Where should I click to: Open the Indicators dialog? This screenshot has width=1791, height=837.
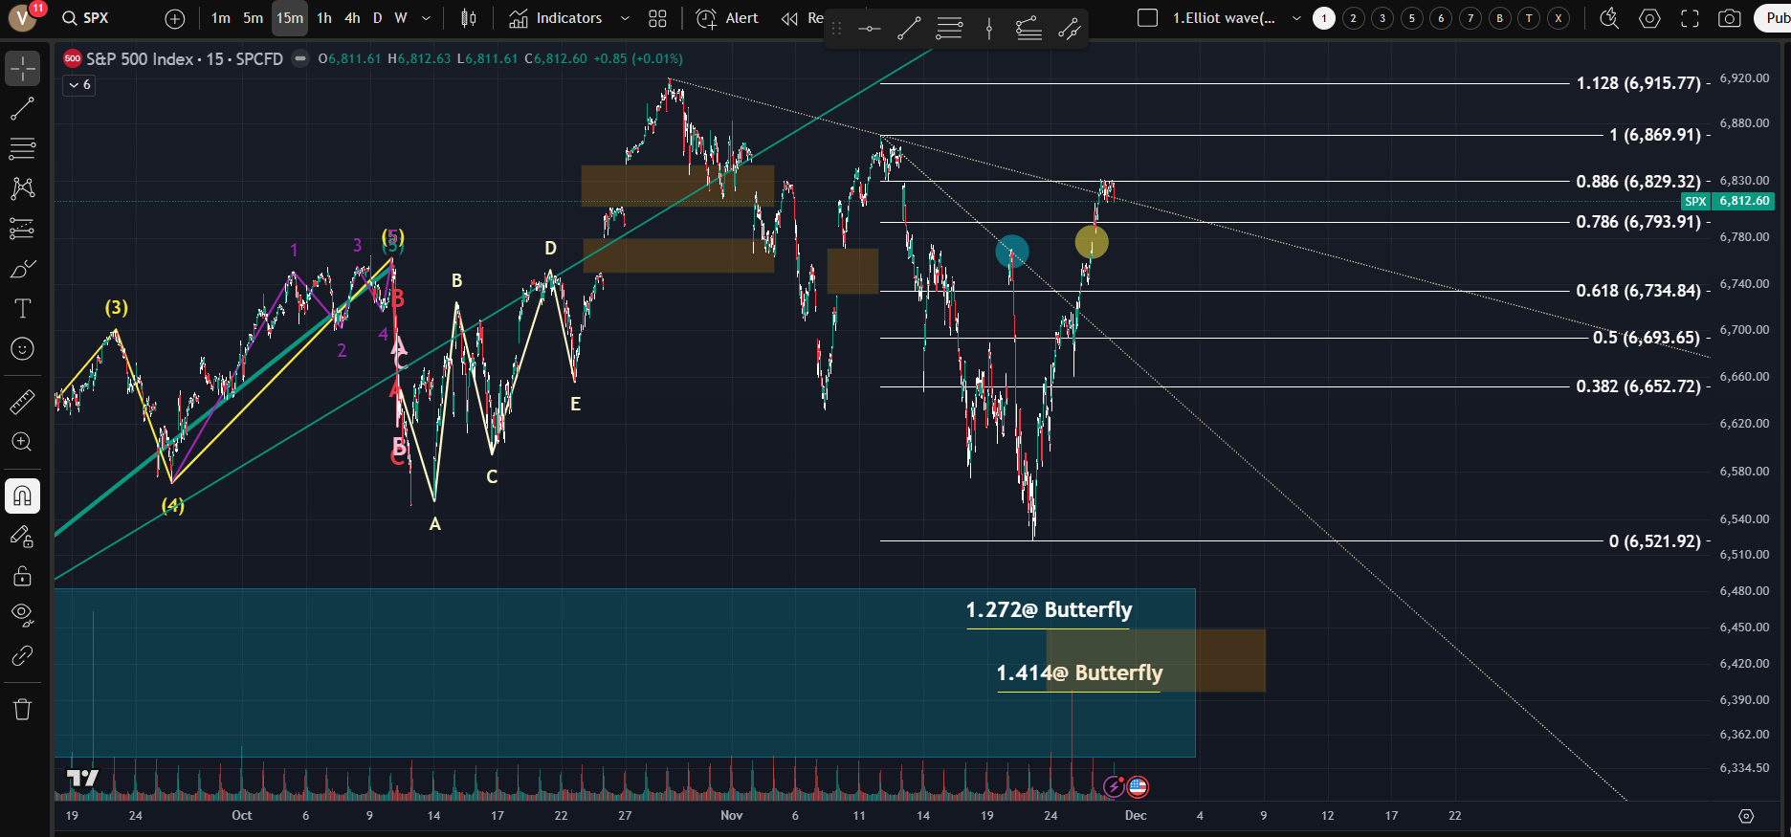tap(556, 18)
